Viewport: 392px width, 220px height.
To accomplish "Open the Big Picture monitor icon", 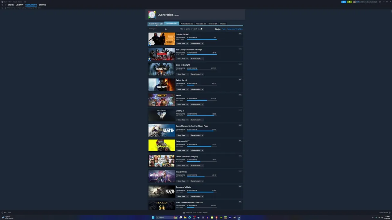I will click(x=380, y=2).
